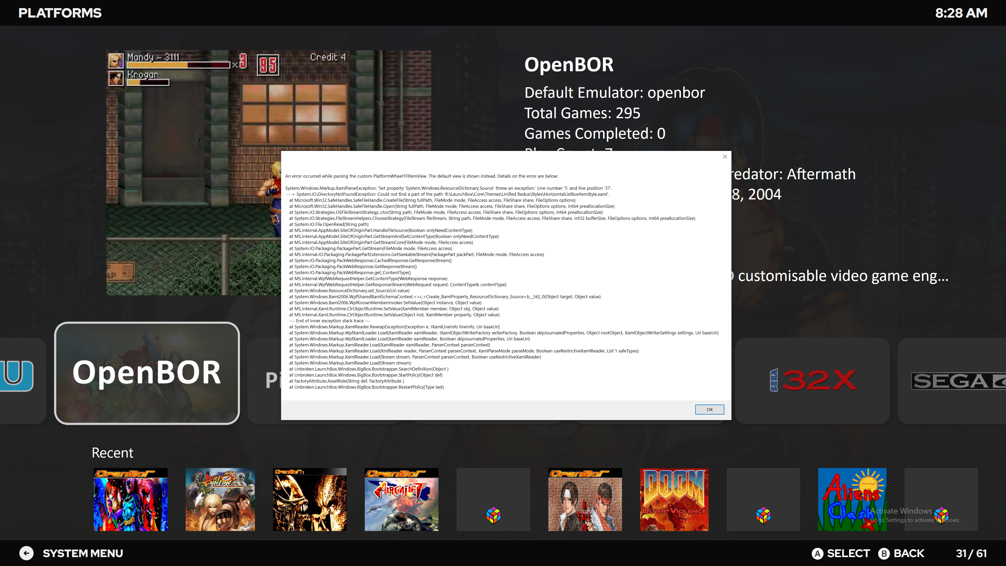
Task: Click 'Games Completed: 0' text
Action: [x=595, y=133]
